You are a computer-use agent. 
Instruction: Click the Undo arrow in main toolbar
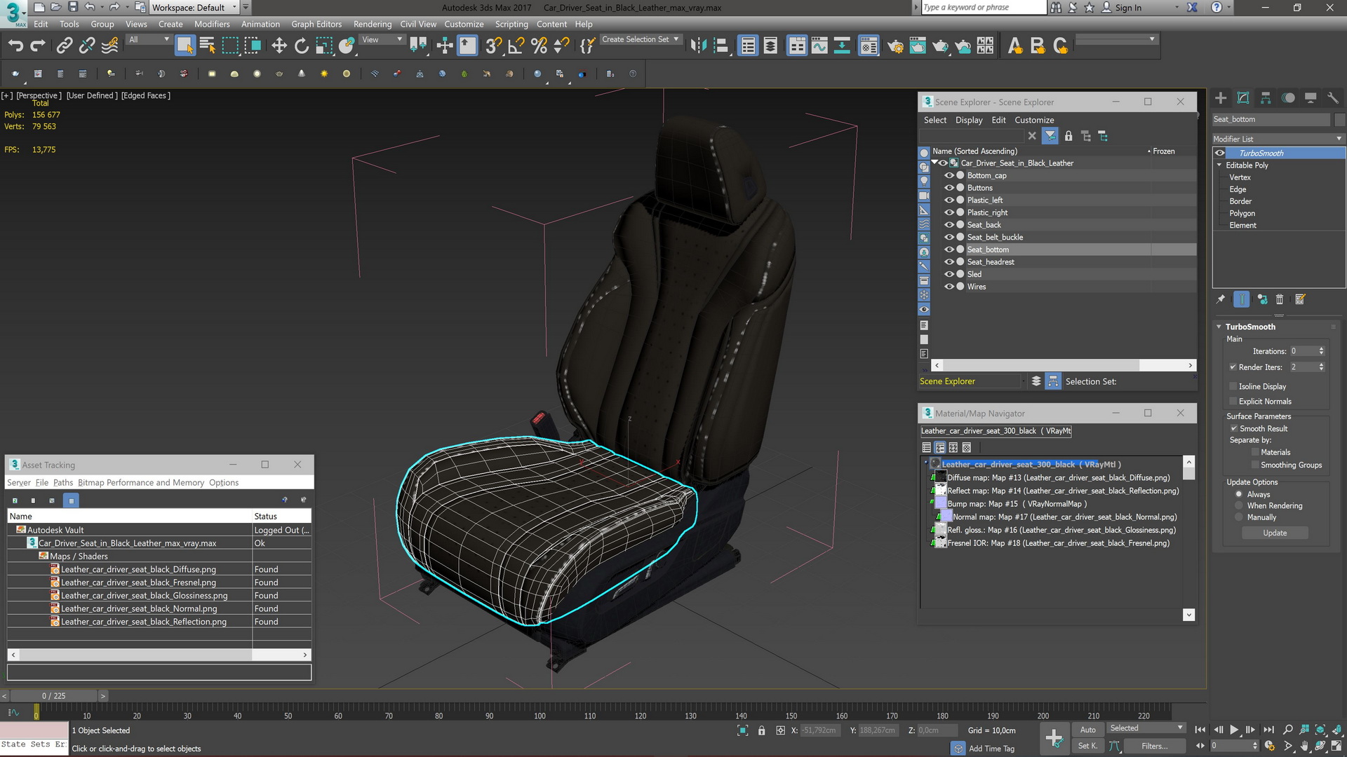15,46
